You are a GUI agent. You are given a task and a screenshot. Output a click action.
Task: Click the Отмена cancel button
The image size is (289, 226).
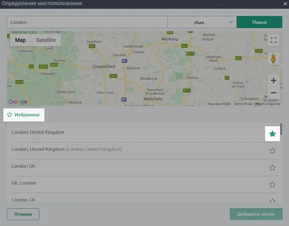[x=23, y=214]
